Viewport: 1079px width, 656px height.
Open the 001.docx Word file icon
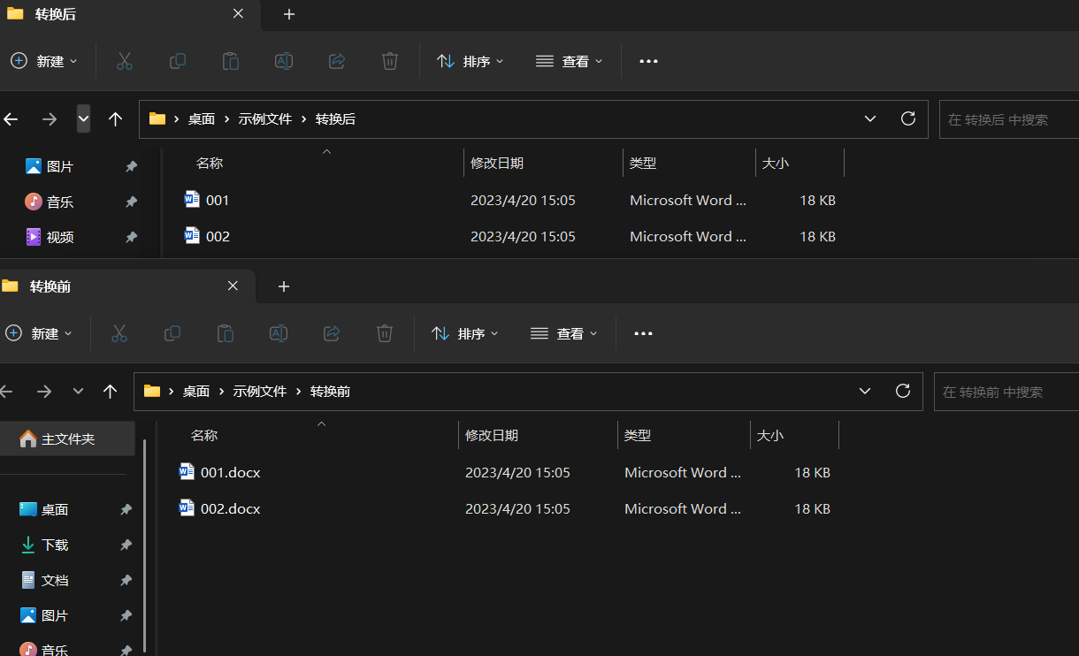pos(187,472)
